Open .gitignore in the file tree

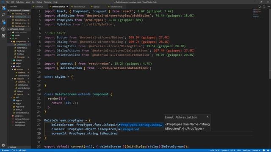[x=19, y=116]
